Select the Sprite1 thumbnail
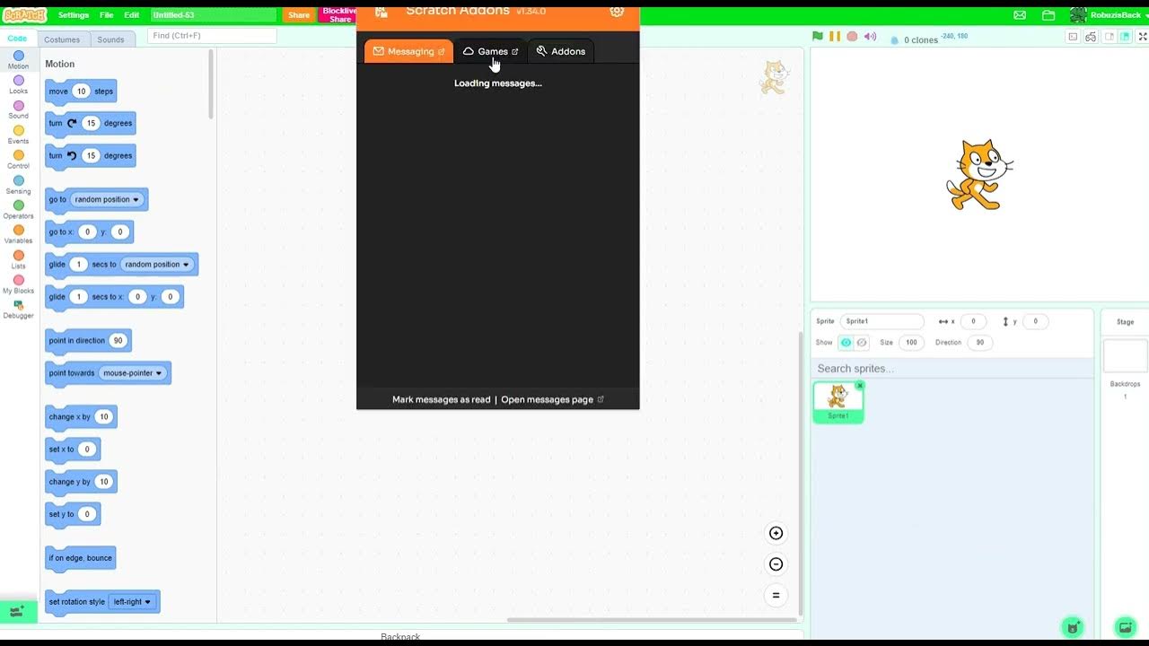Screen dimensions: 1149x646 [838, 402]
